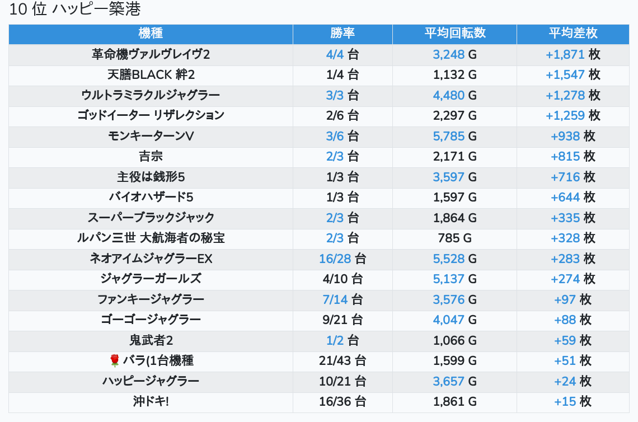The image size is (638, 422).
Task: Click the 16/28 台 win rate cell
Action: (343, 259)
